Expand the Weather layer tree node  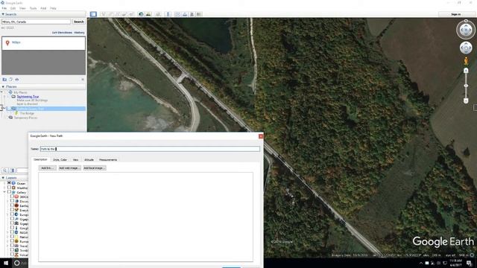[x=4, y=188]
